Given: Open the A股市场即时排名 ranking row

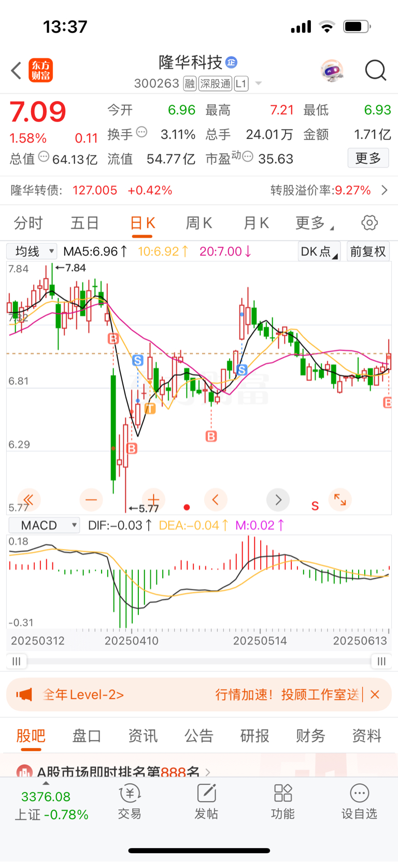Looking at the screenshot, I should (x=114, y=771).
